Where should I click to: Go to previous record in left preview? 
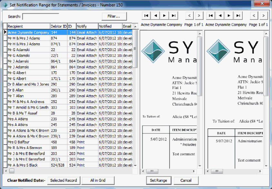[x=155, y=16]
